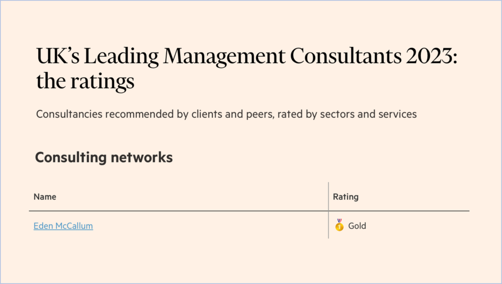Click the word services in the subtitle
This screenshot has width=502, height=284.
click(398, 114)
